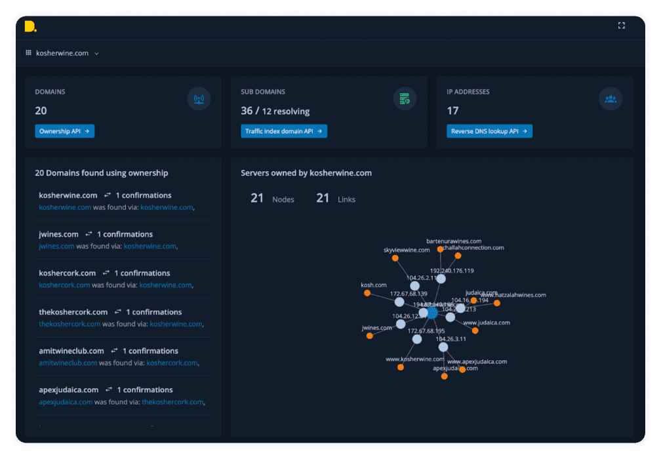Select the 192.240.176.119 IP node
This screenshot has height=459, width=661.
tap(441, 279)
